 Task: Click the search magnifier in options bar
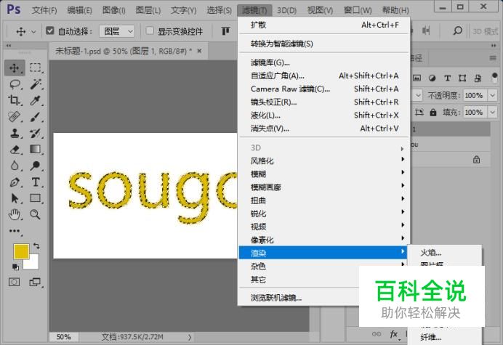(457, 31)
